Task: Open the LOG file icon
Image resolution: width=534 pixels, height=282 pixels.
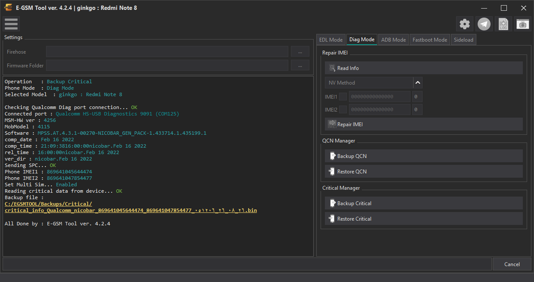Action: tap(503, 24)
